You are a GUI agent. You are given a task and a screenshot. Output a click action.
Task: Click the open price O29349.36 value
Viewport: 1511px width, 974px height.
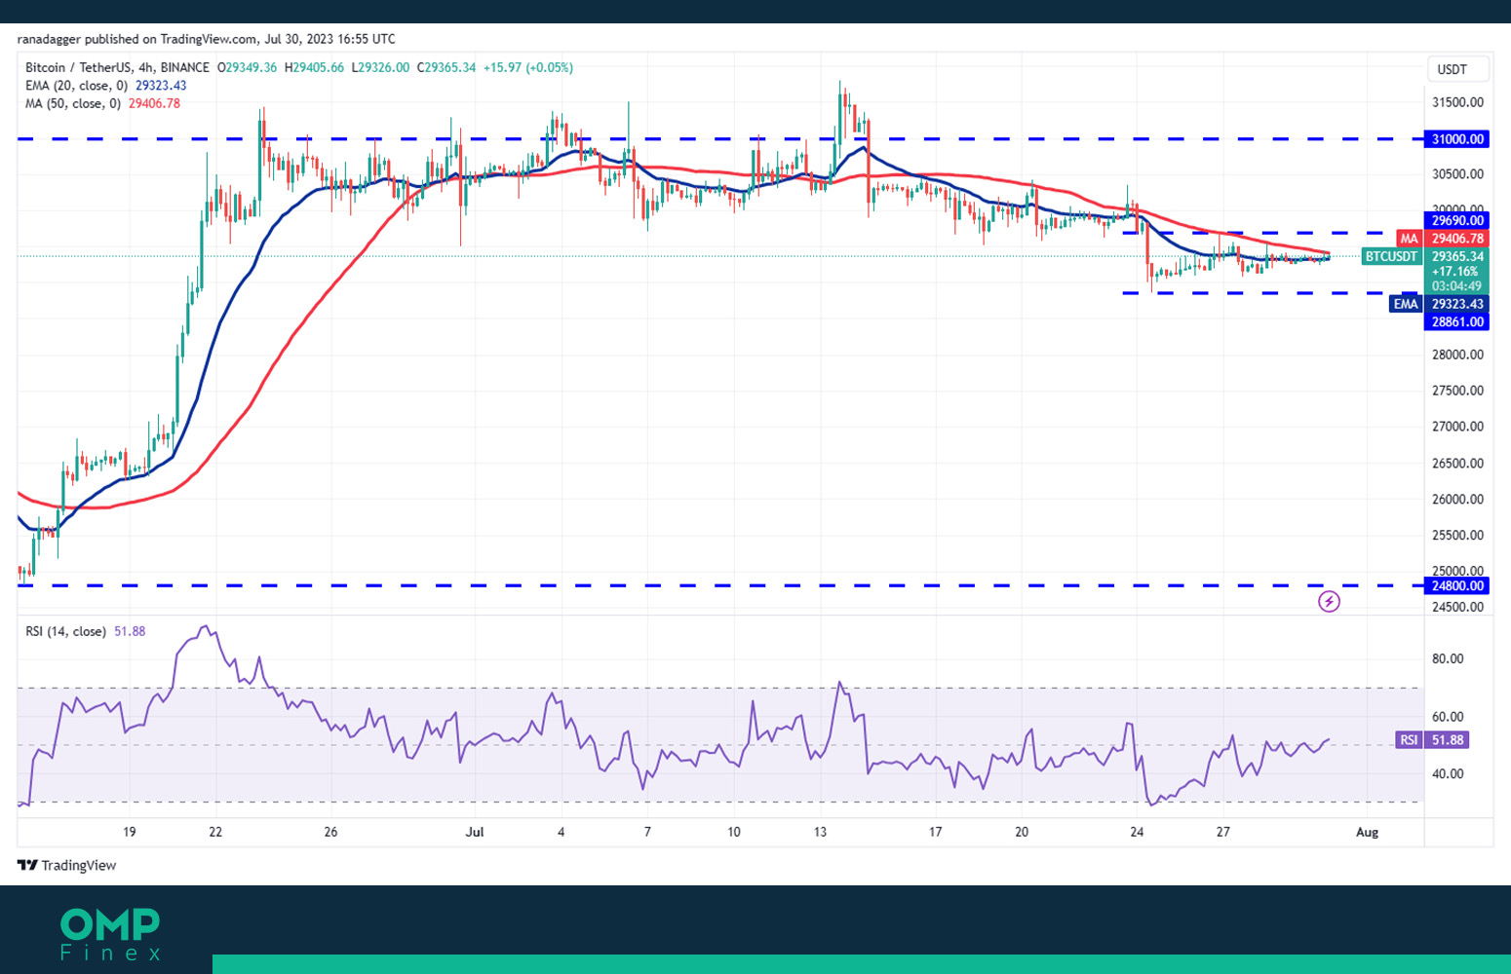[248, 68]
